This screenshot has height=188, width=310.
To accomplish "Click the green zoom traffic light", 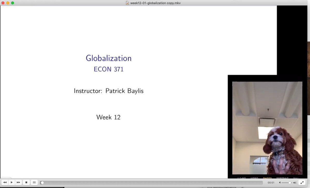I will (12, 3).
